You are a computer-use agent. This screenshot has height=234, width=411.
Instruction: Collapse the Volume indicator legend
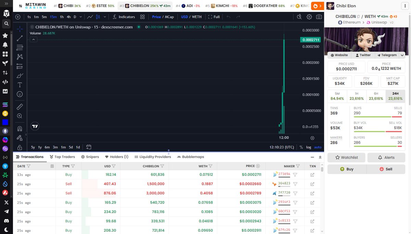[x=33, y=40]
